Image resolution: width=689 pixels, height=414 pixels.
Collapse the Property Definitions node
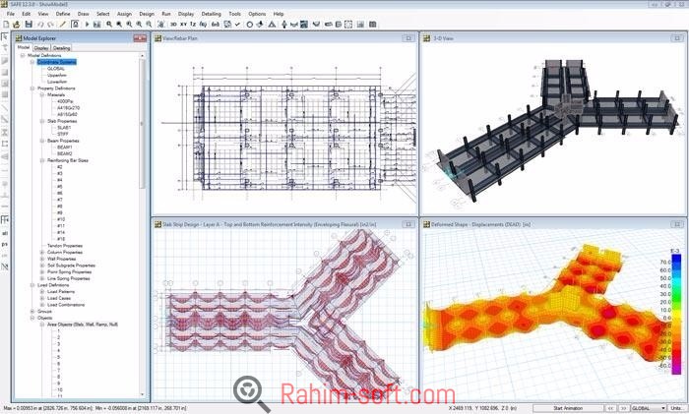[x=32, y=89]
